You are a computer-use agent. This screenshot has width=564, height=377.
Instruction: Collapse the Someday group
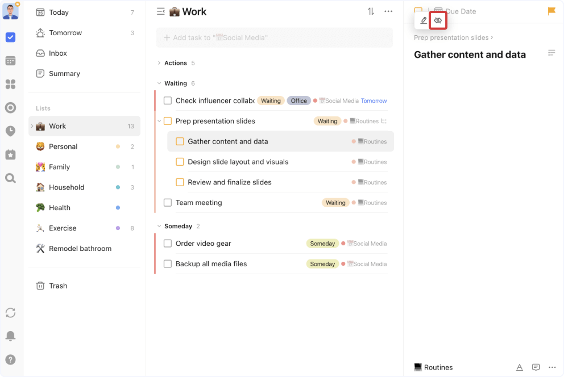[x=160, y=226]
